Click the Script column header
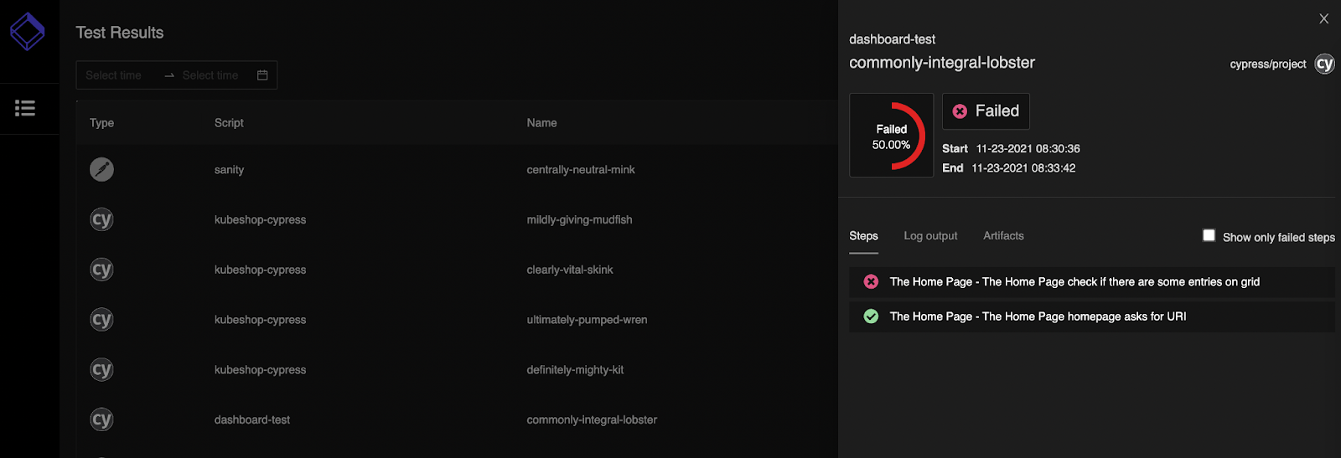1341x458 pixels. [229, 123]
